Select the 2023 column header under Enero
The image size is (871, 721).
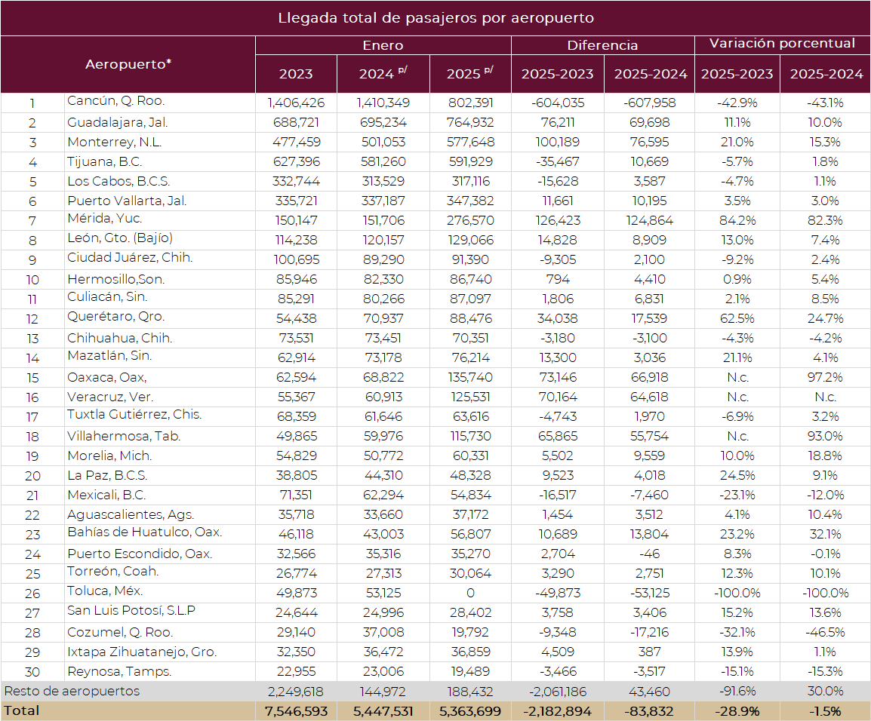[296, 74]
